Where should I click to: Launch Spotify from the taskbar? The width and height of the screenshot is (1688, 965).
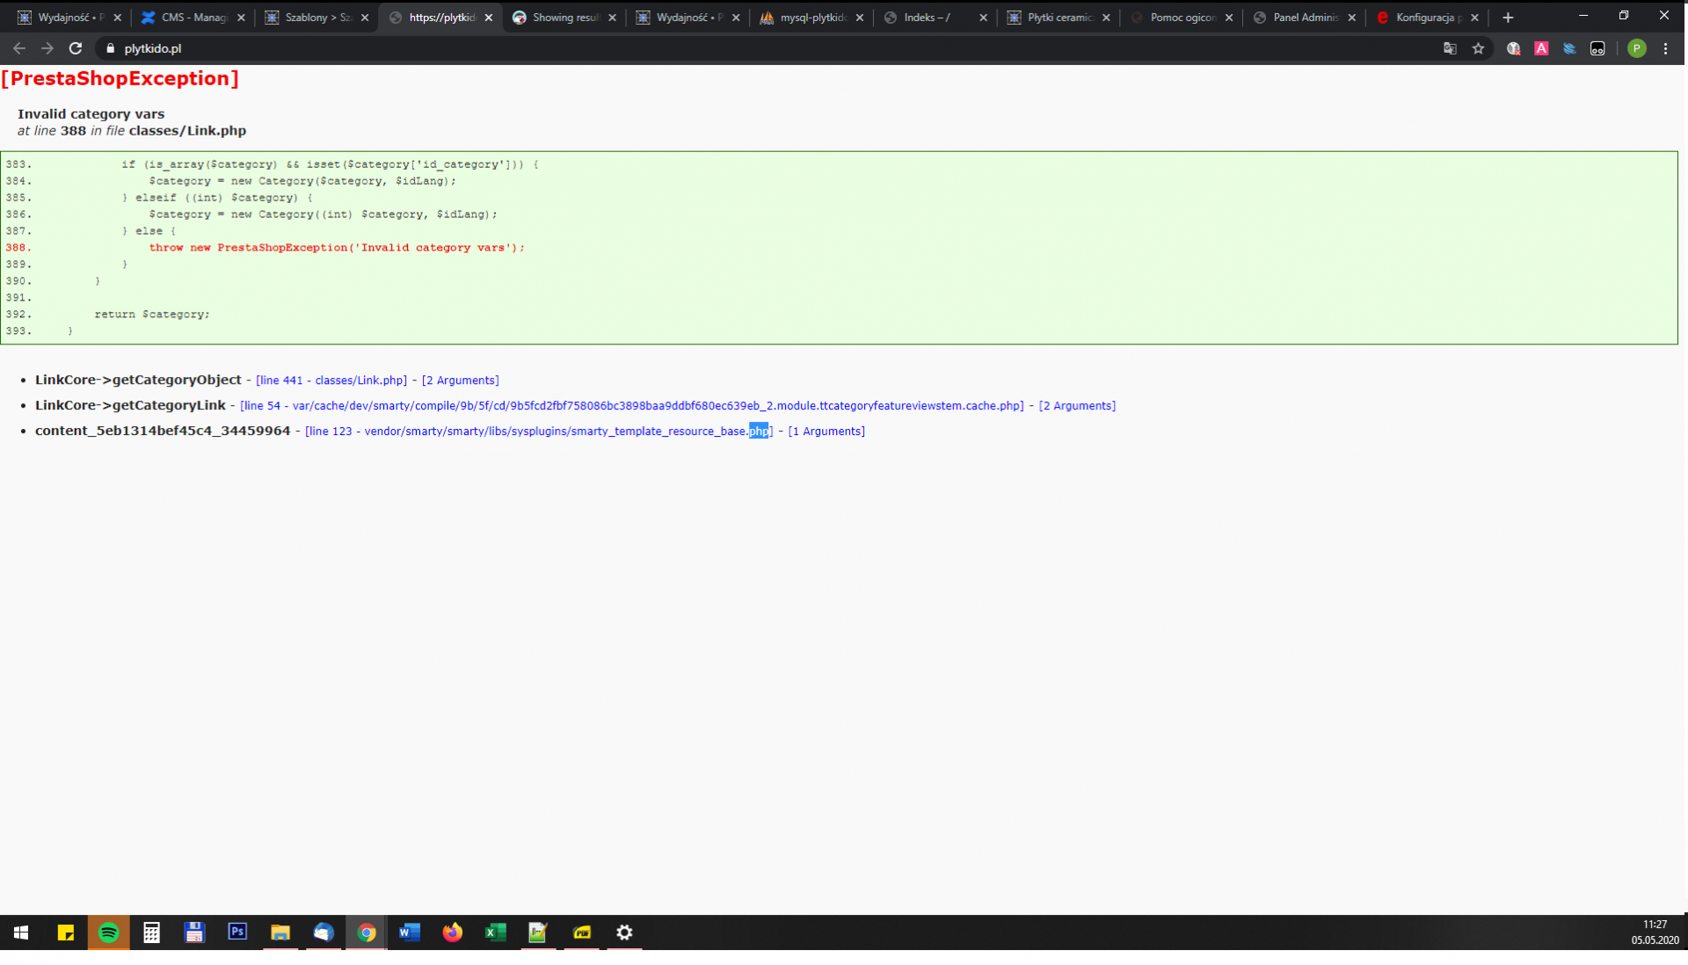pyautogui.click(x=109, y=932)
